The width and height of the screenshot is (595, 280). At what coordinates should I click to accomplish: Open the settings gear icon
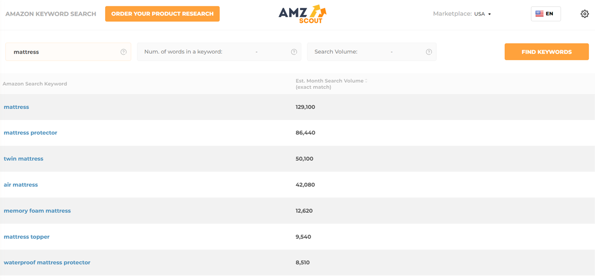coord(585,14)
